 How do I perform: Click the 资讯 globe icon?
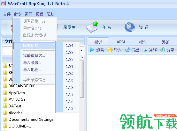(130, 27)
